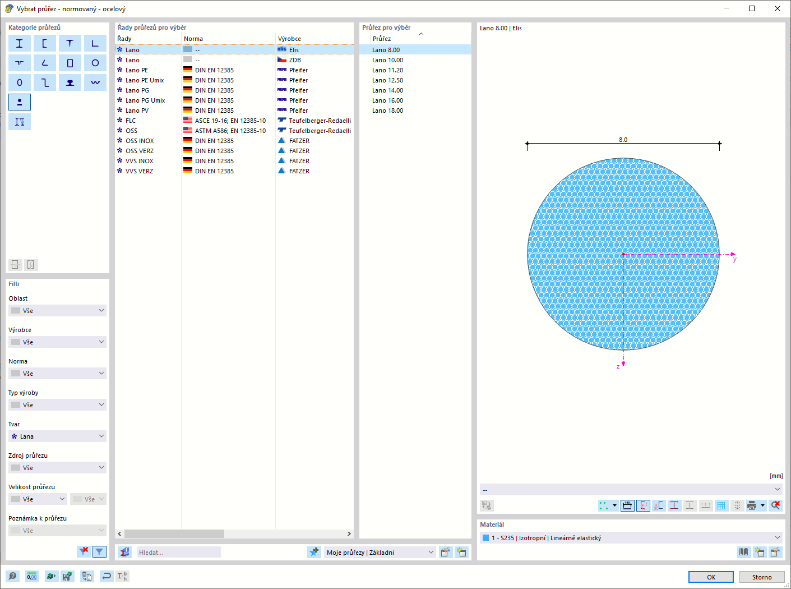Select the rail section category icon
The image size is (791, 589).
[x=70, y=82]
